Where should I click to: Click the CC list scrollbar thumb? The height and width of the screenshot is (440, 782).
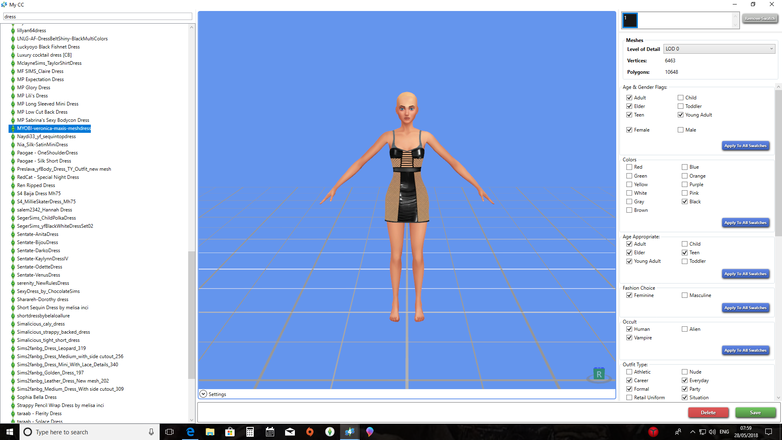[x=191, y=315]
